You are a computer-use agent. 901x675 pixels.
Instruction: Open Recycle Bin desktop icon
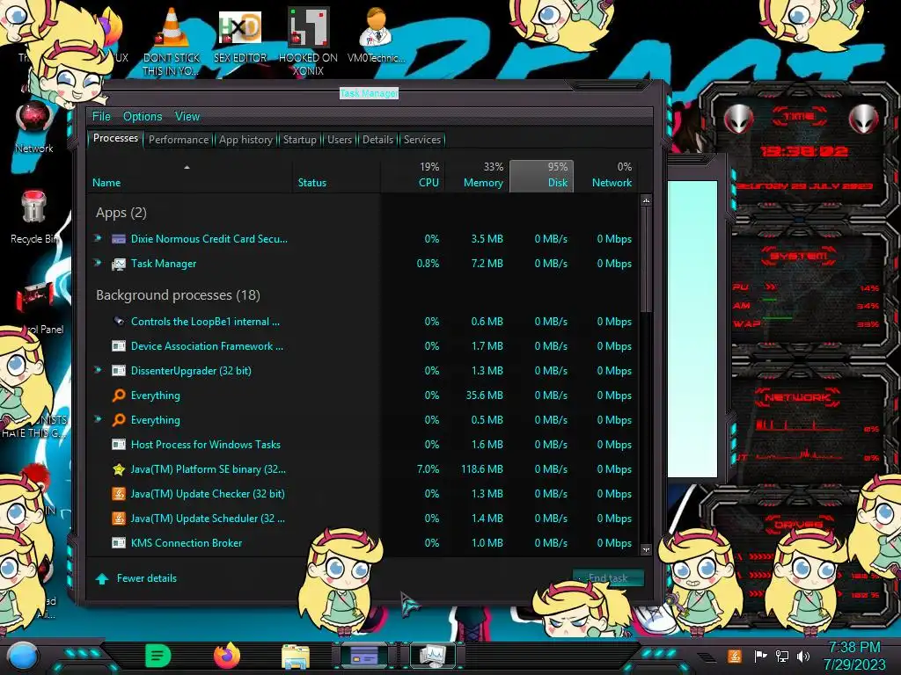click(x=34, y=218)
